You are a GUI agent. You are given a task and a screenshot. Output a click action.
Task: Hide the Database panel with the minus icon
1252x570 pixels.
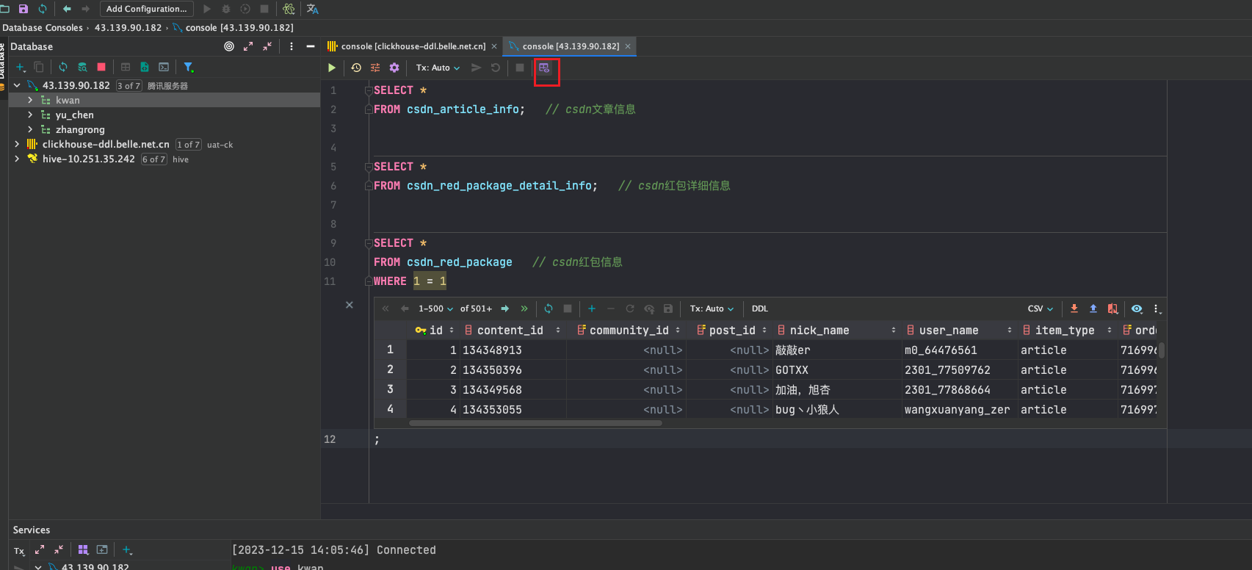[311, 46]
